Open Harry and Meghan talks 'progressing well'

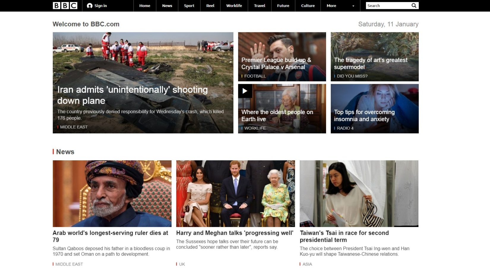235,233
